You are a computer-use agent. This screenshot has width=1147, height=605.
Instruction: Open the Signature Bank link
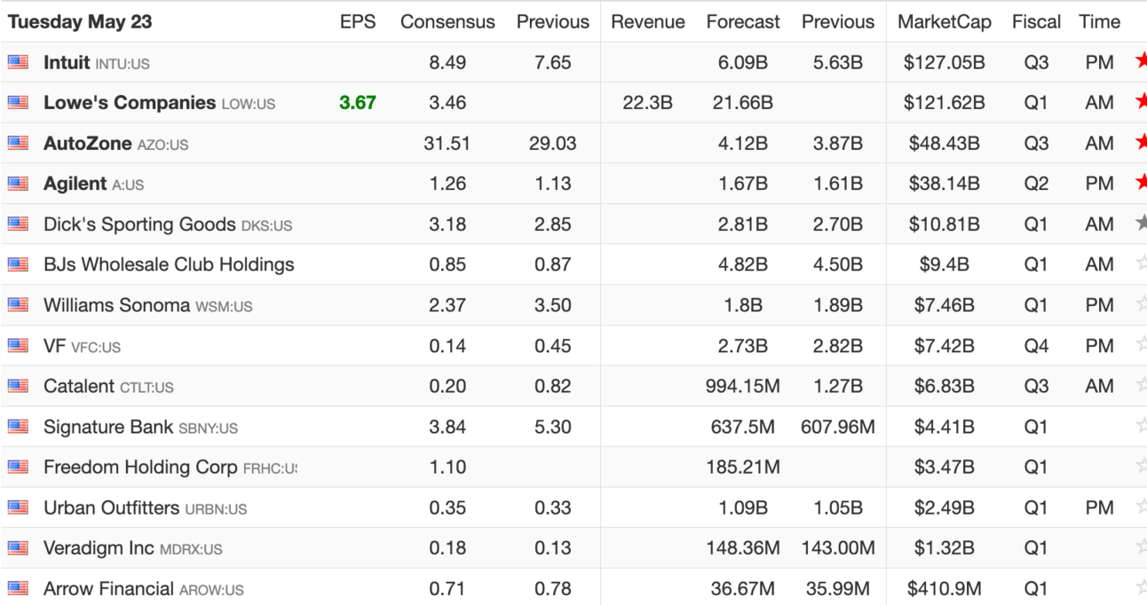click(x=108, y=427)
